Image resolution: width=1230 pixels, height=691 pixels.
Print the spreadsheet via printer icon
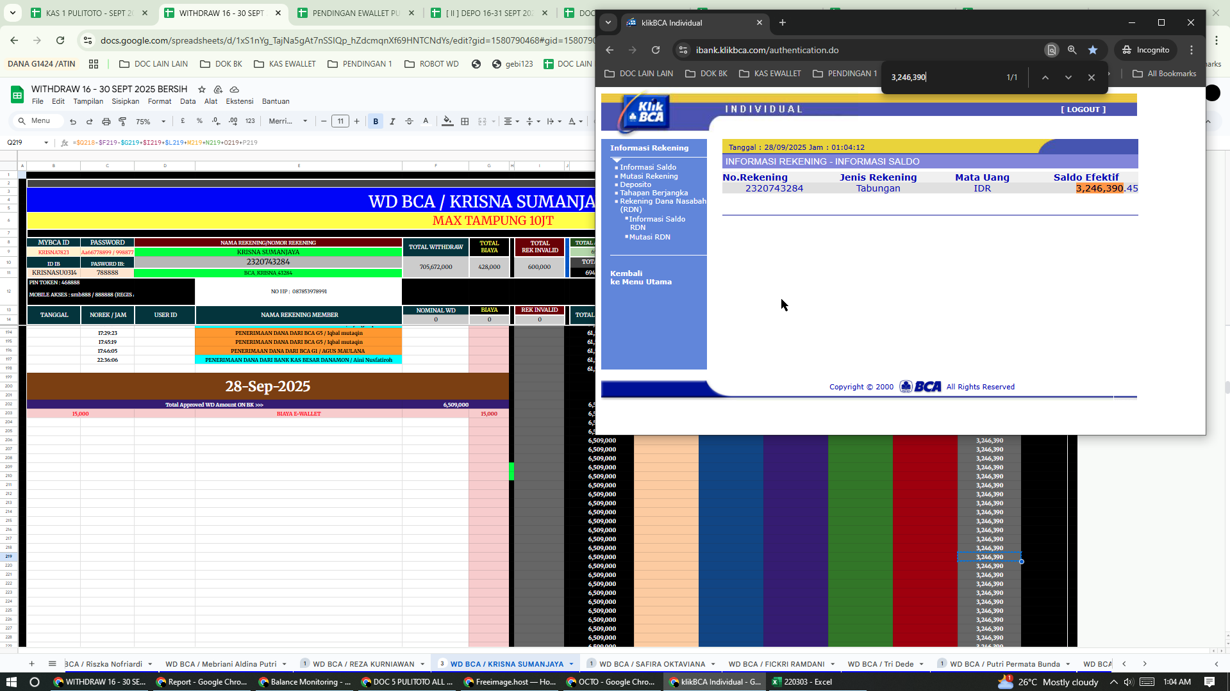[106, 121]
